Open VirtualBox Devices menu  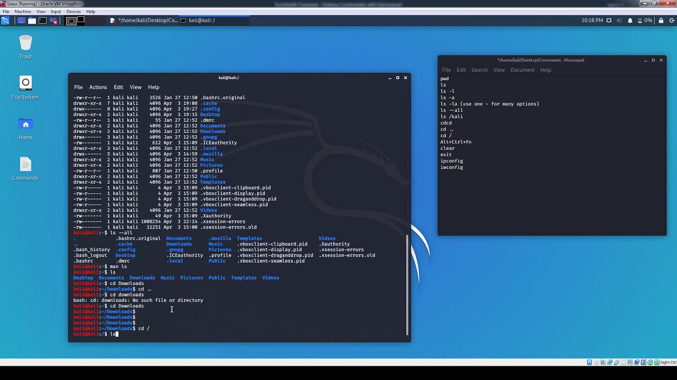tap(74, 12)
